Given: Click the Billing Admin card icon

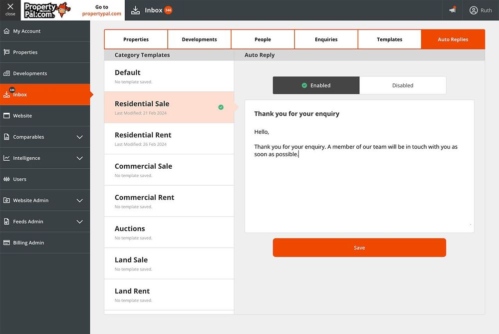Looking at the screenshot, I should [x=6, y=243].
